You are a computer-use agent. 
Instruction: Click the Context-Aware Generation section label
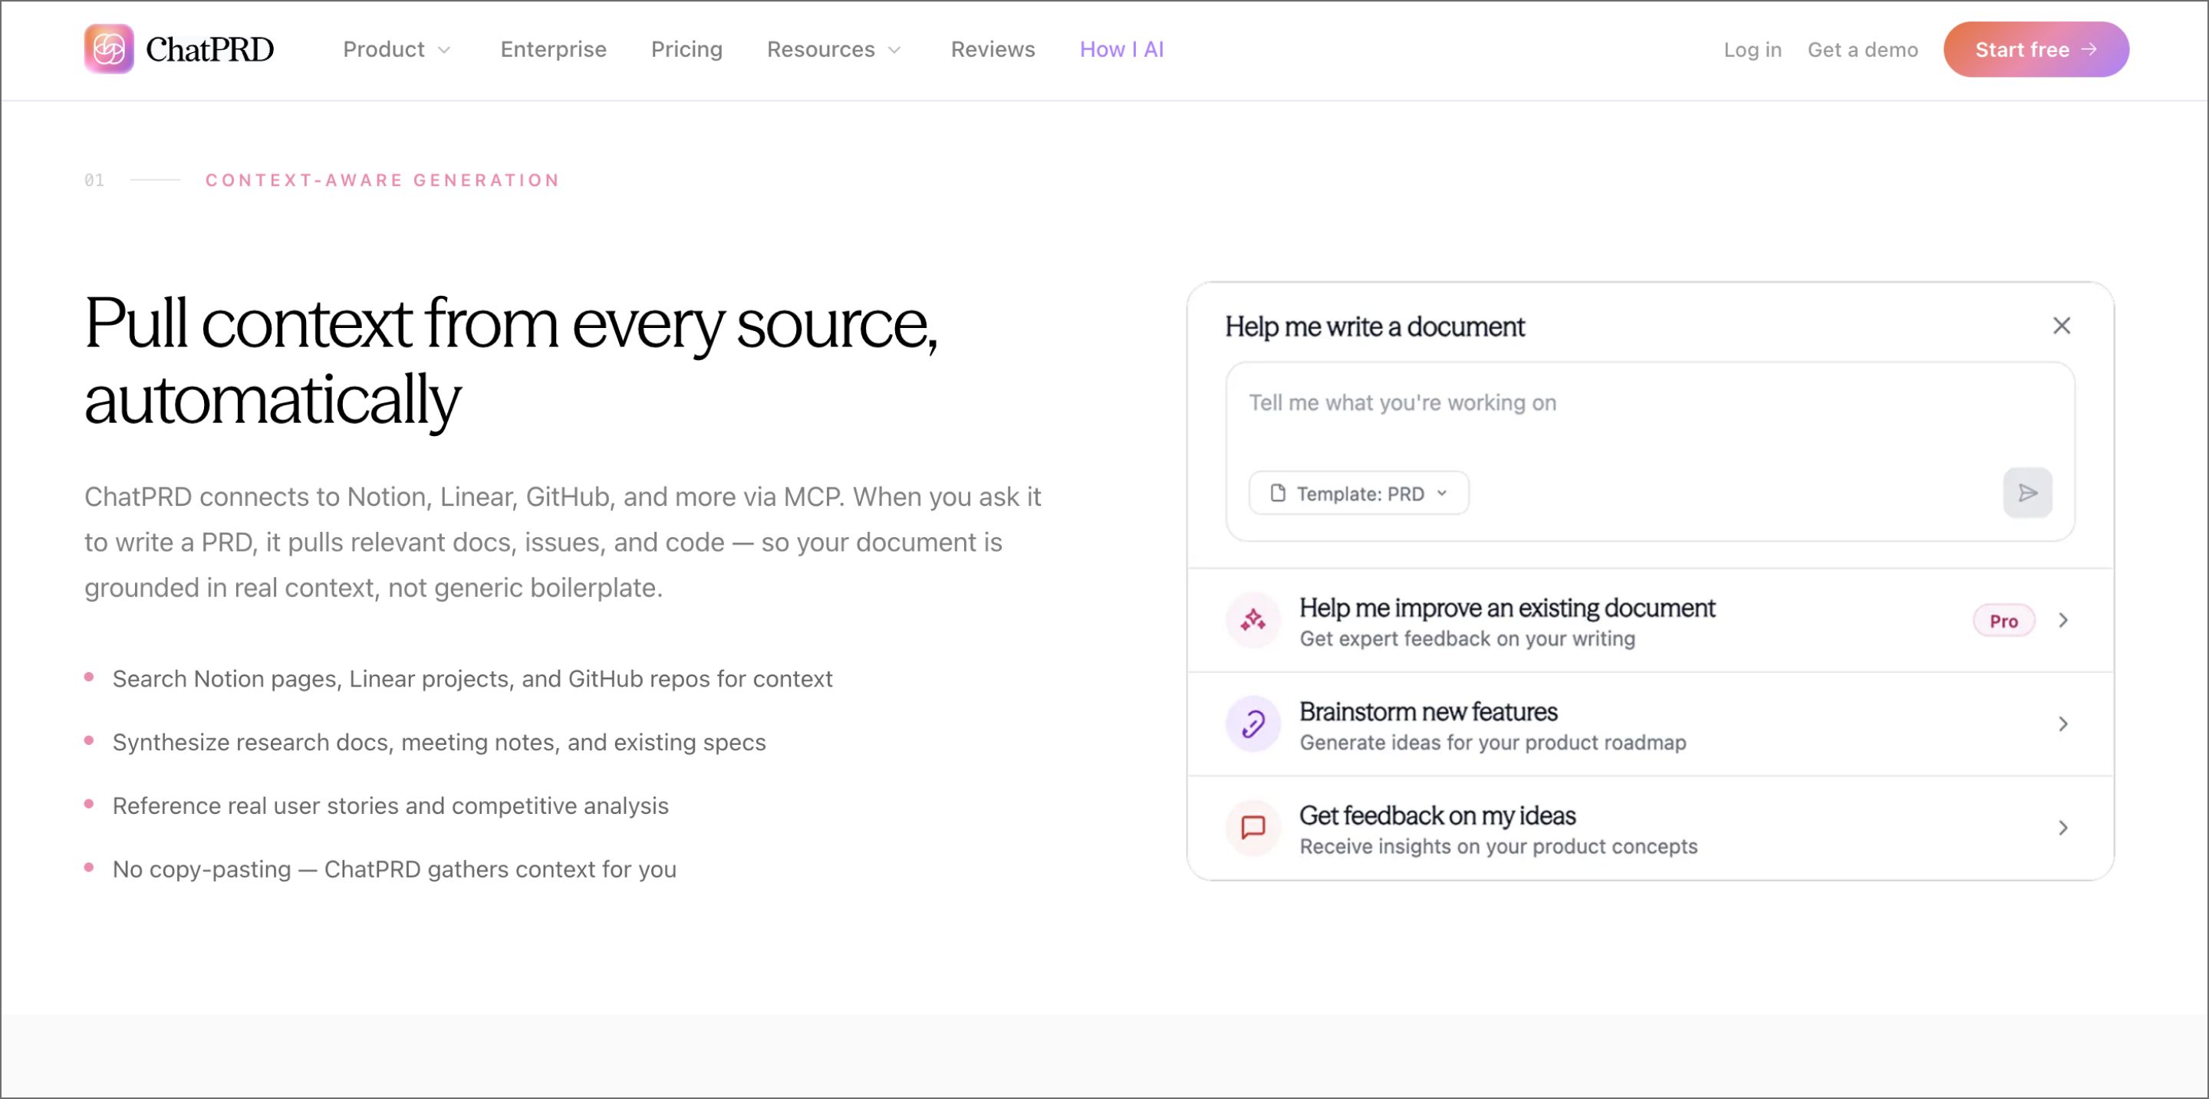[x=383, y=181]
